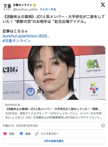Click フォローする to follow the account
Image resolution: width=108 pixels, height=147 pixels.
click(x=48, y=9)
